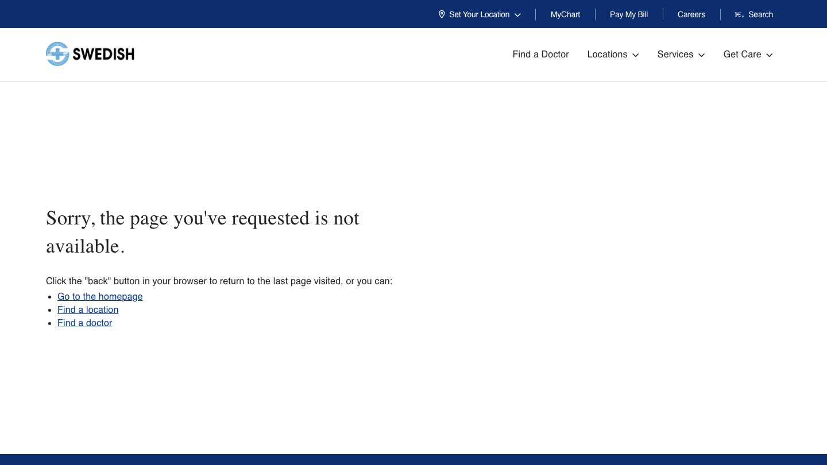Visit the Careers page

pyautogui.click(x=691, y=14)
